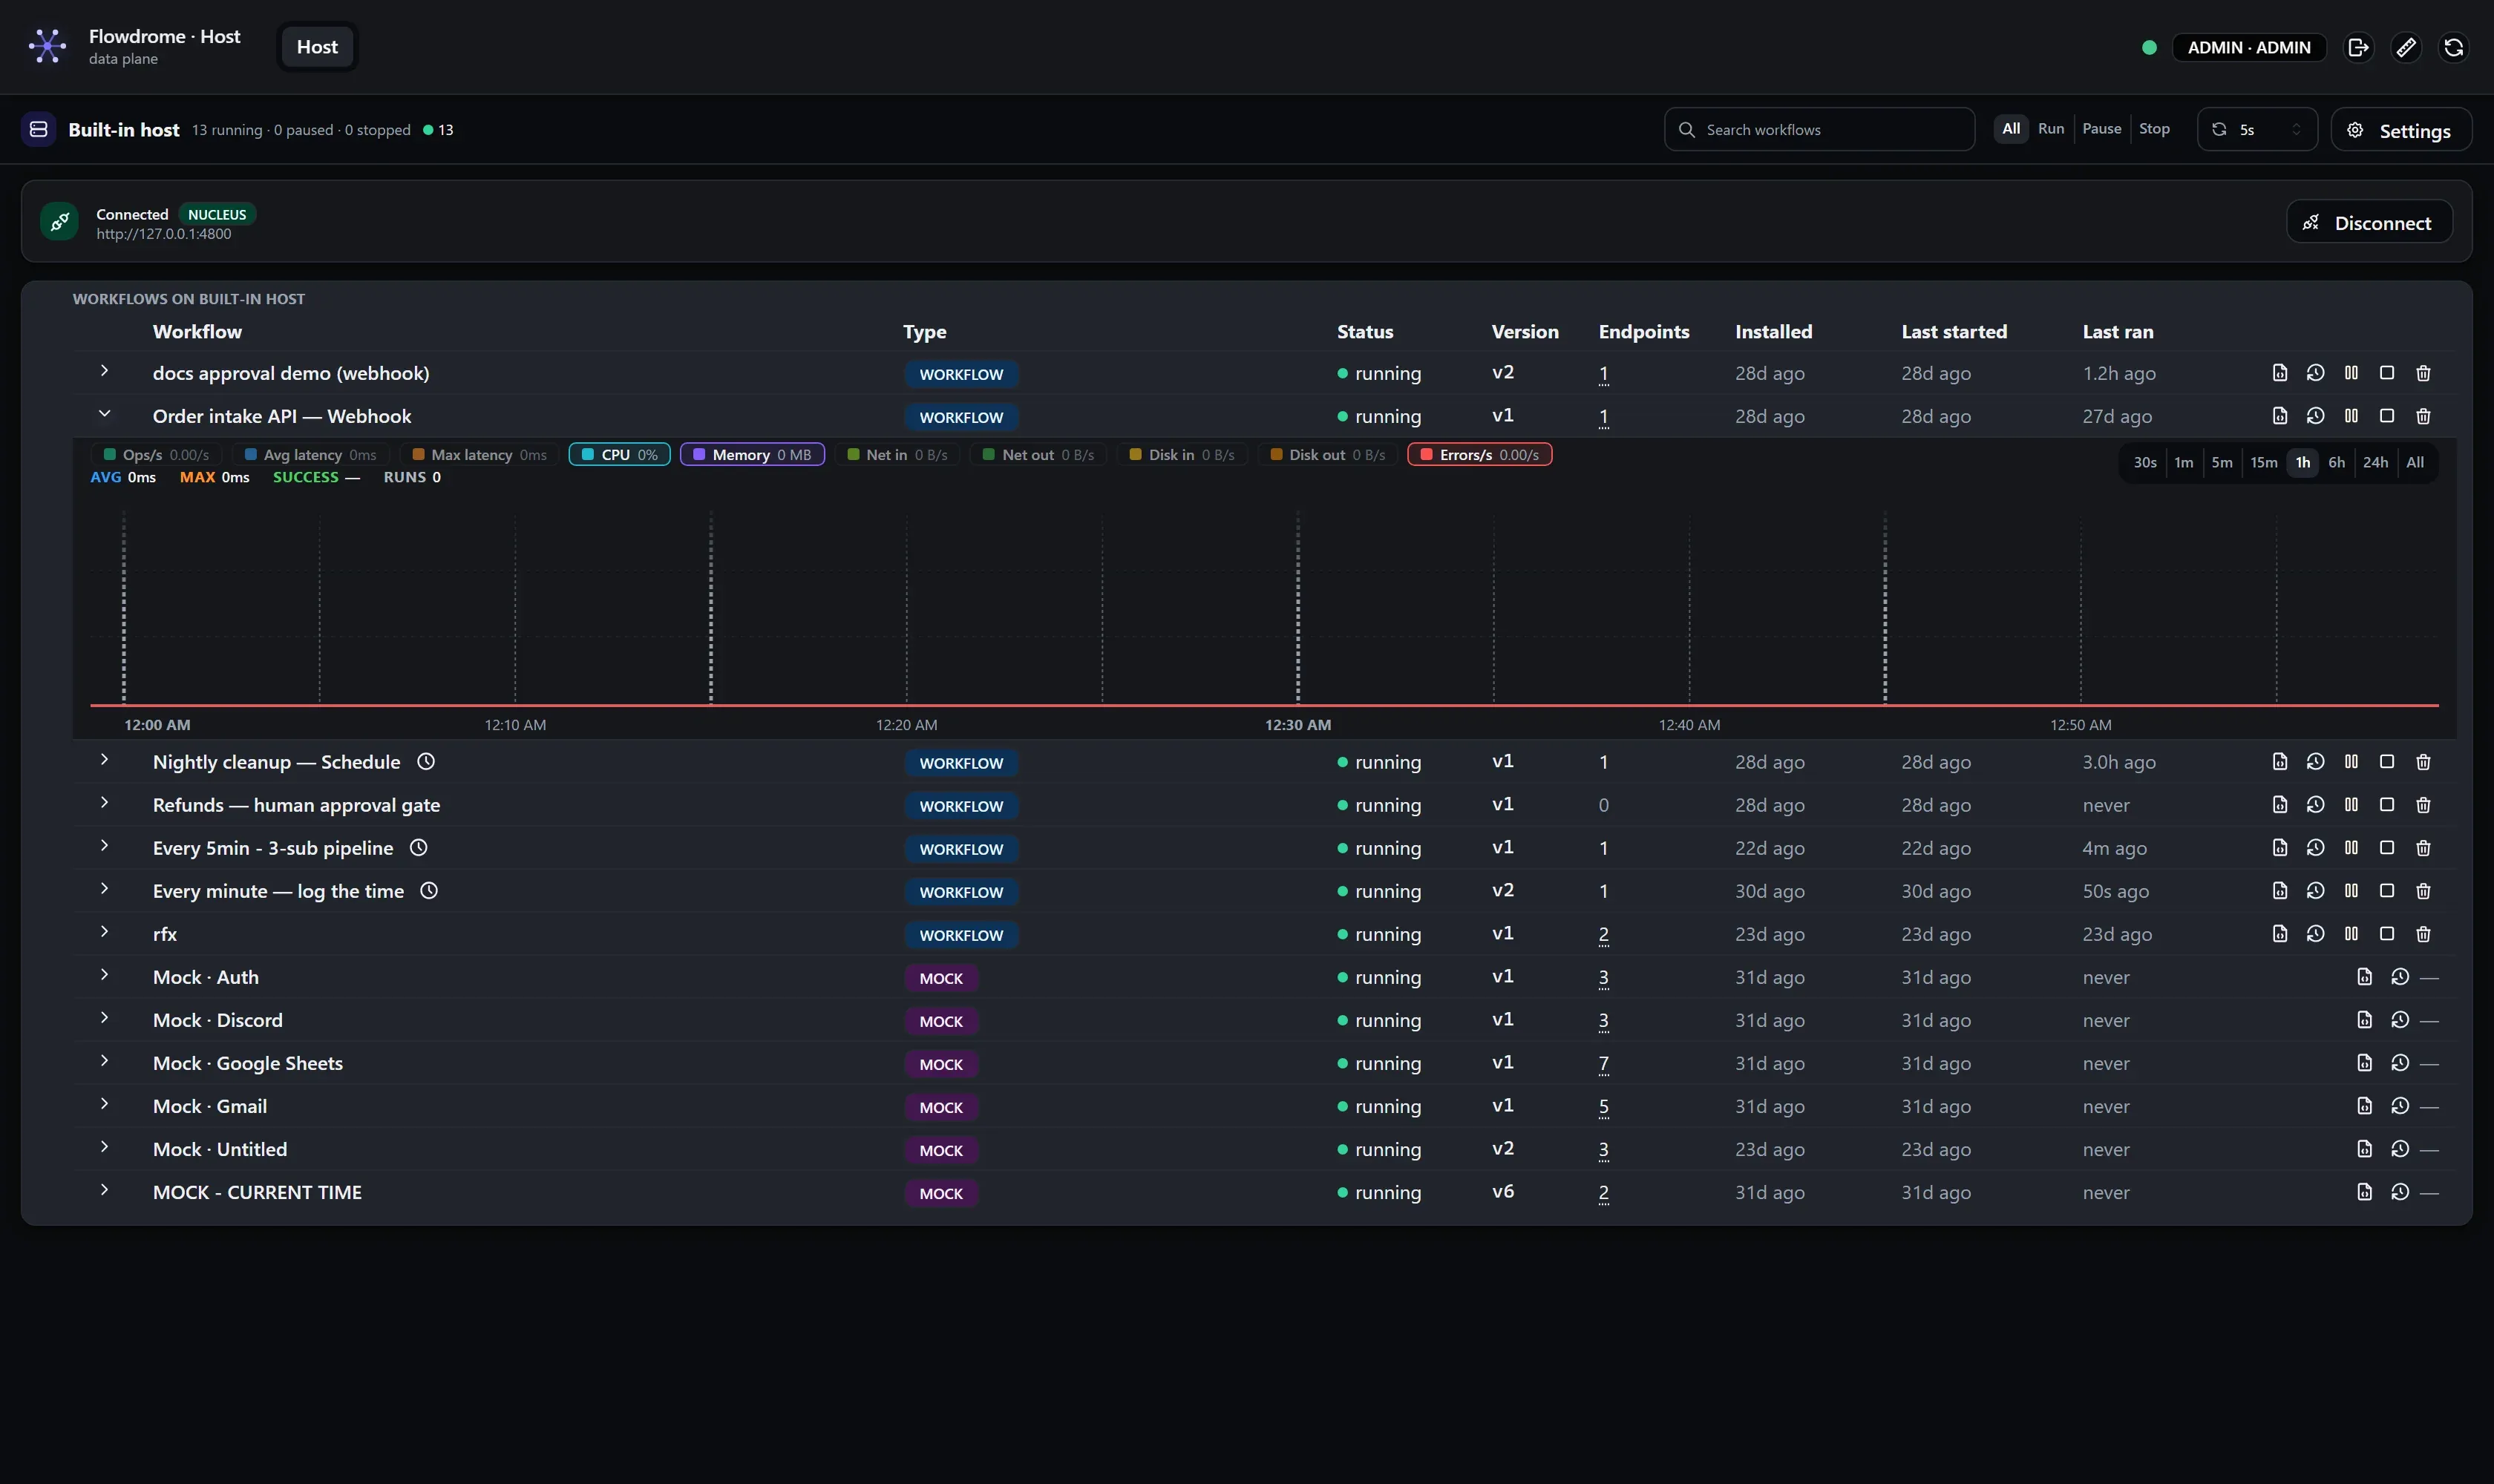Expand the Nightly cleanup — Schedule row
This screenshot has height=1484, width=2494.
point(104,760)
